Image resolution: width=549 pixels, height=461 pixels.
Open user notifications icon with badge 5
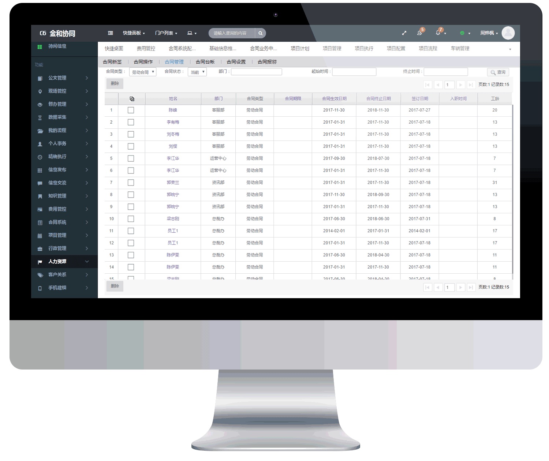[420, 33]
